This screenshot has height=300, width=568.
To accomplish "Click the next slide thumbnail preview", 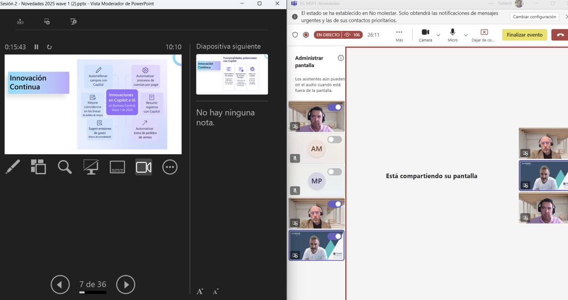I will click(x=232, y=74).
